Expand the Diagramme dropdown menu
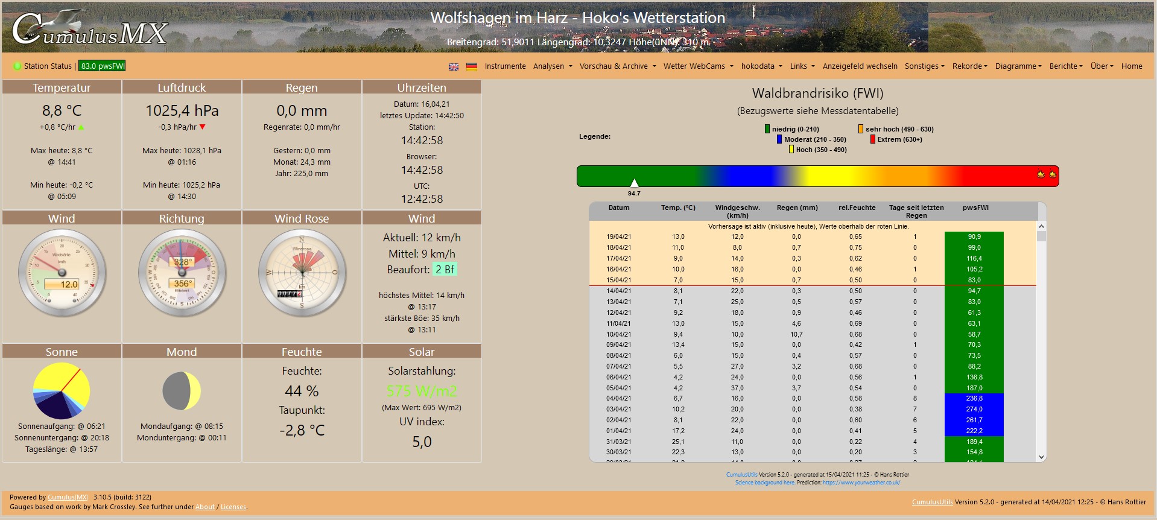Screen dimensions: 1157x520 coord(1018,66)
